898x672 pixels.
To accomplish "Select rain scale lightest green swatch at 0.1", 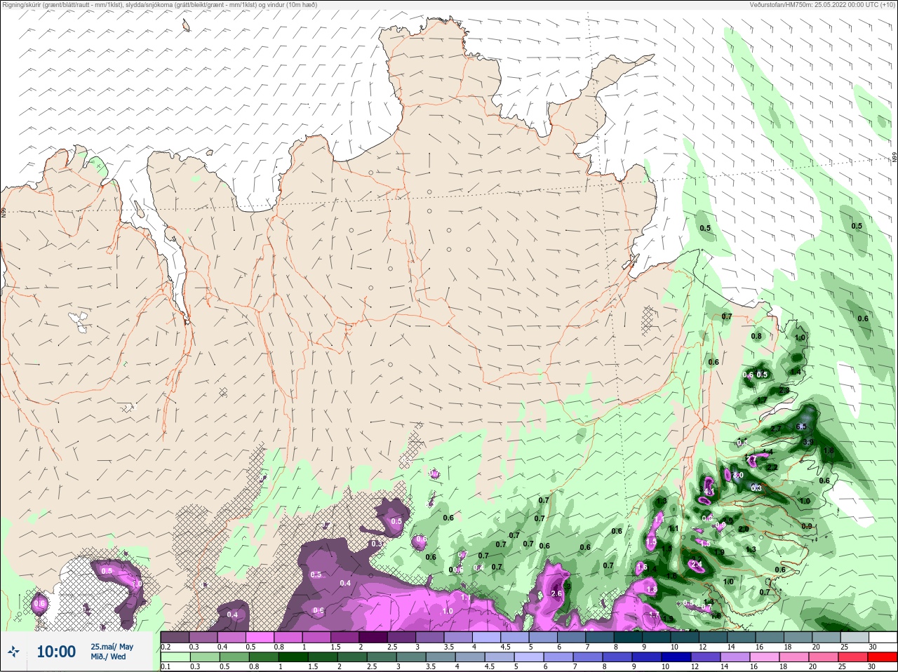I will point(175,657).
